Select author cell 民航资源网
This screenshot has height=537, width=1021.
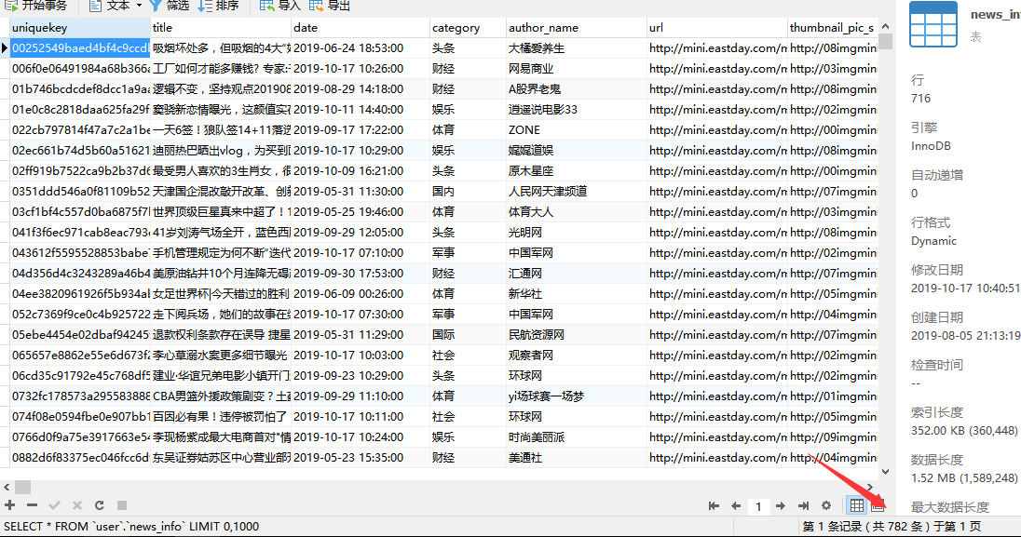pos(577,334)
